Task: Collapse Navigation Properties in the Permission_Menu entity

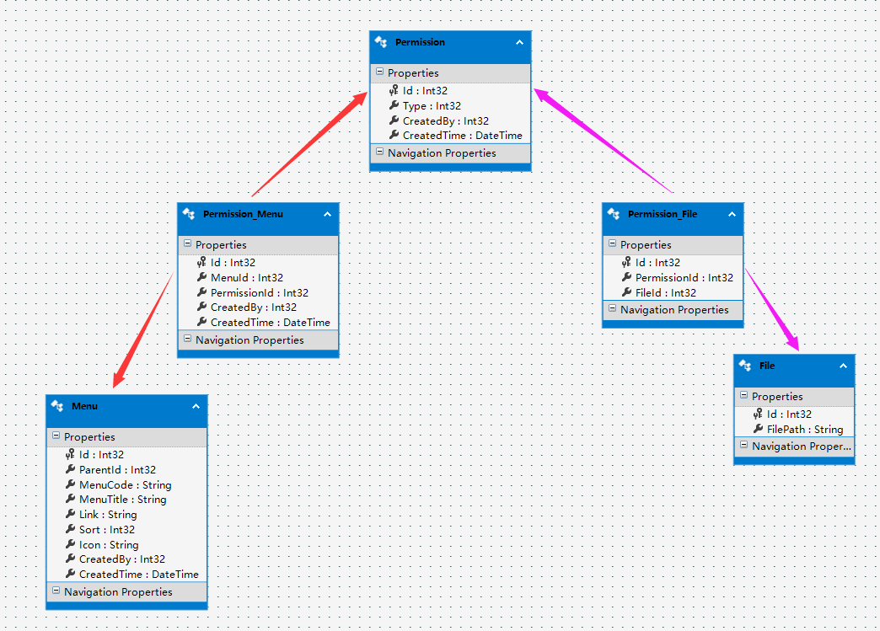Action: click(x=187, y=339)
